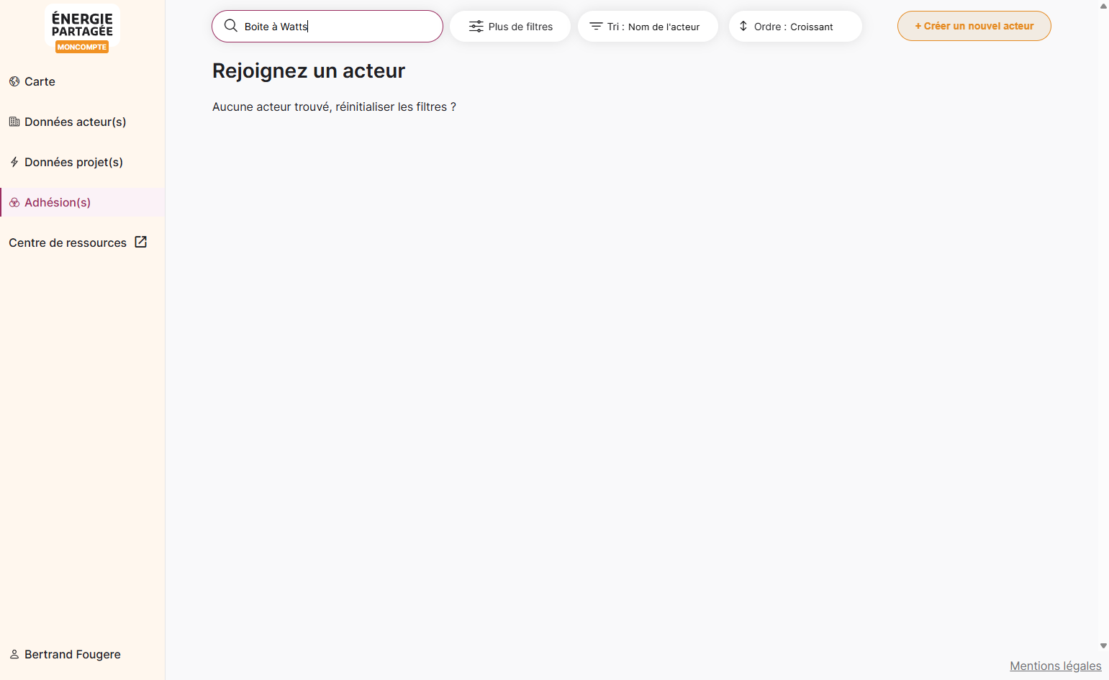Click the Rejoignez un acteur heading
The image size is (1109, 680).
pyautogui.click(x=309, y=71)
